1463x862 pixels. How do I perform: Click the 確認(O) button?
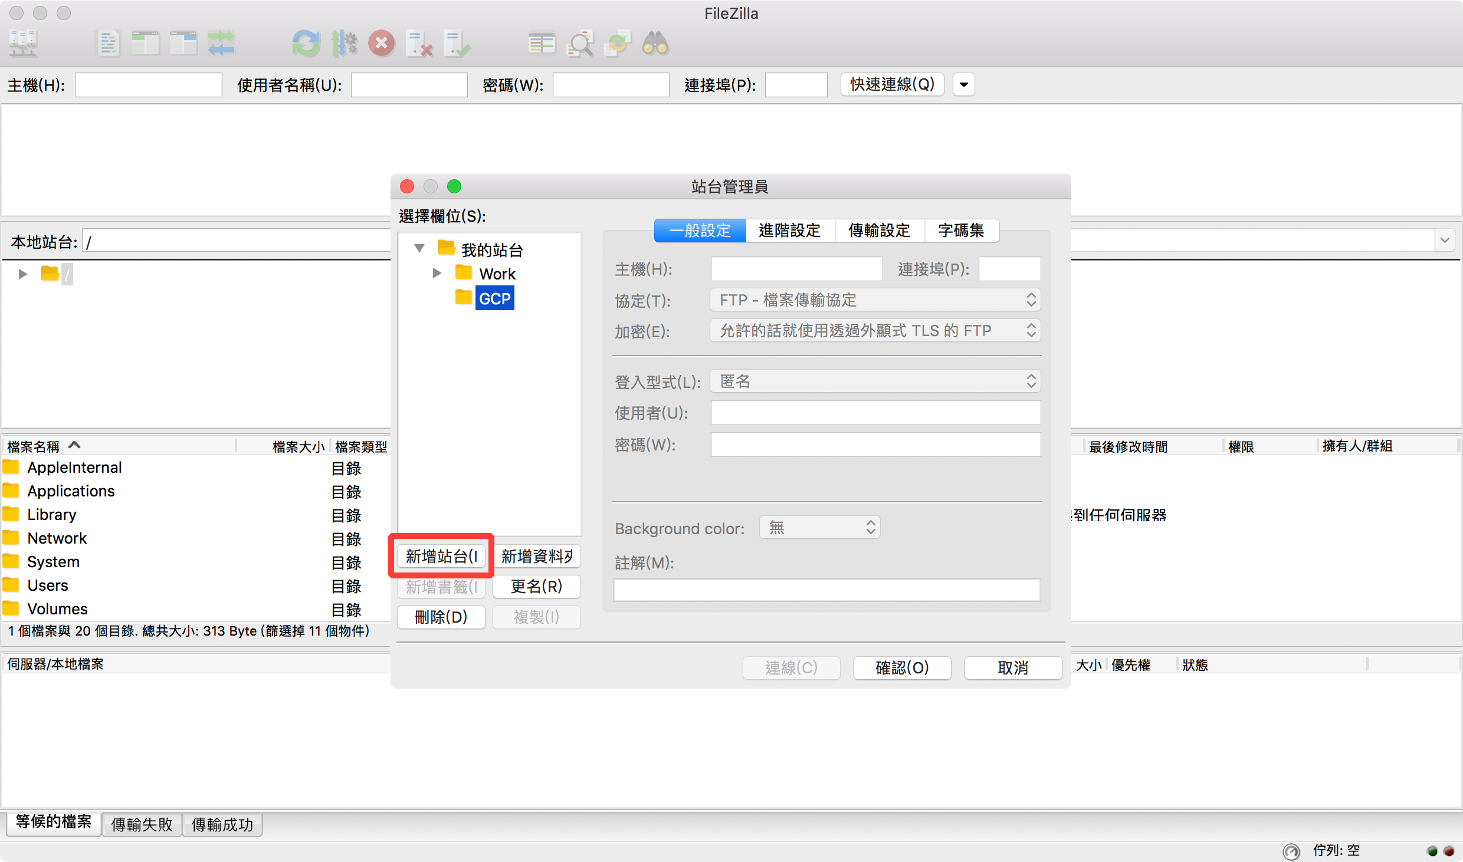[901, 667]
